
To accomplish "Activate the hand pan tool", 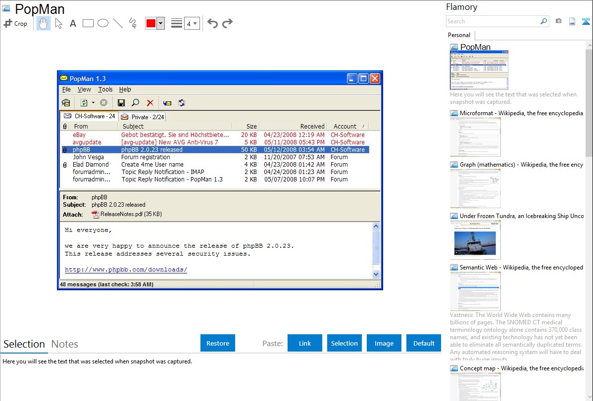I will 44,23.
